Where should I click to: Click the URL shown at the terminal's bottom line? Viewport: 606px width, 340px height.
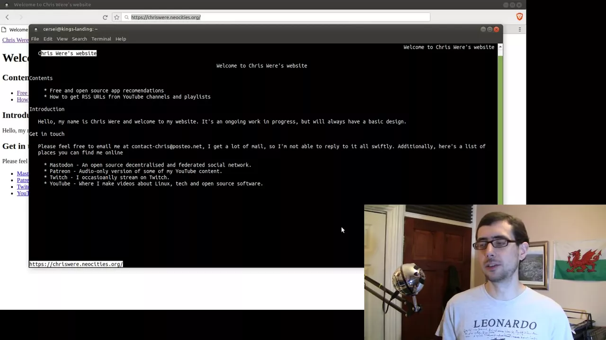pos(76,264)
